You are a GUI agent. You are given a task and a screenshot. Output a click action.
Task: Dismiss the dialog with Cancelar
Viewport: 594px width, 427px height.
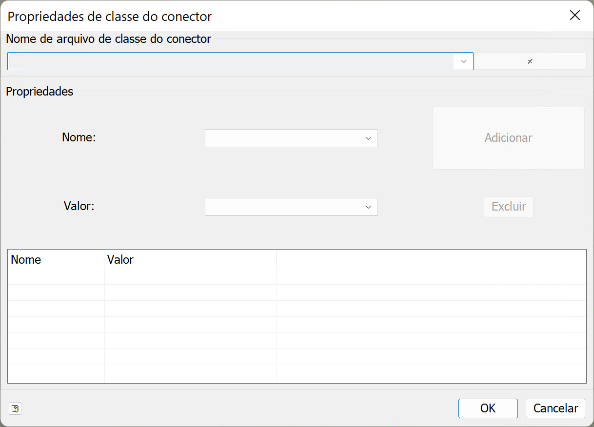pyautogui.click(x=555, y=408)
